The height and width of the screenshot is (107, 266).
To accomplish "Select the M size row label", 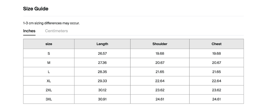I will 49,63.
